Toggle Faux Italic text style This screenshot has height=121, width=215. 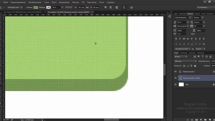[180, 39]
